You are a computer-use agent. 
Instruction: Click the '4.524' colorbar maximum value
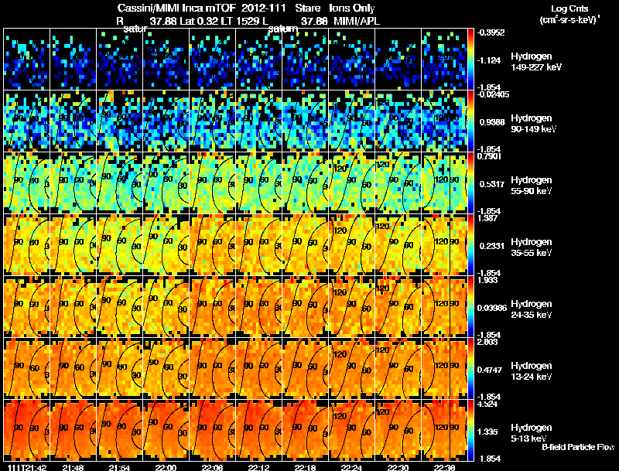coord(487,404)
